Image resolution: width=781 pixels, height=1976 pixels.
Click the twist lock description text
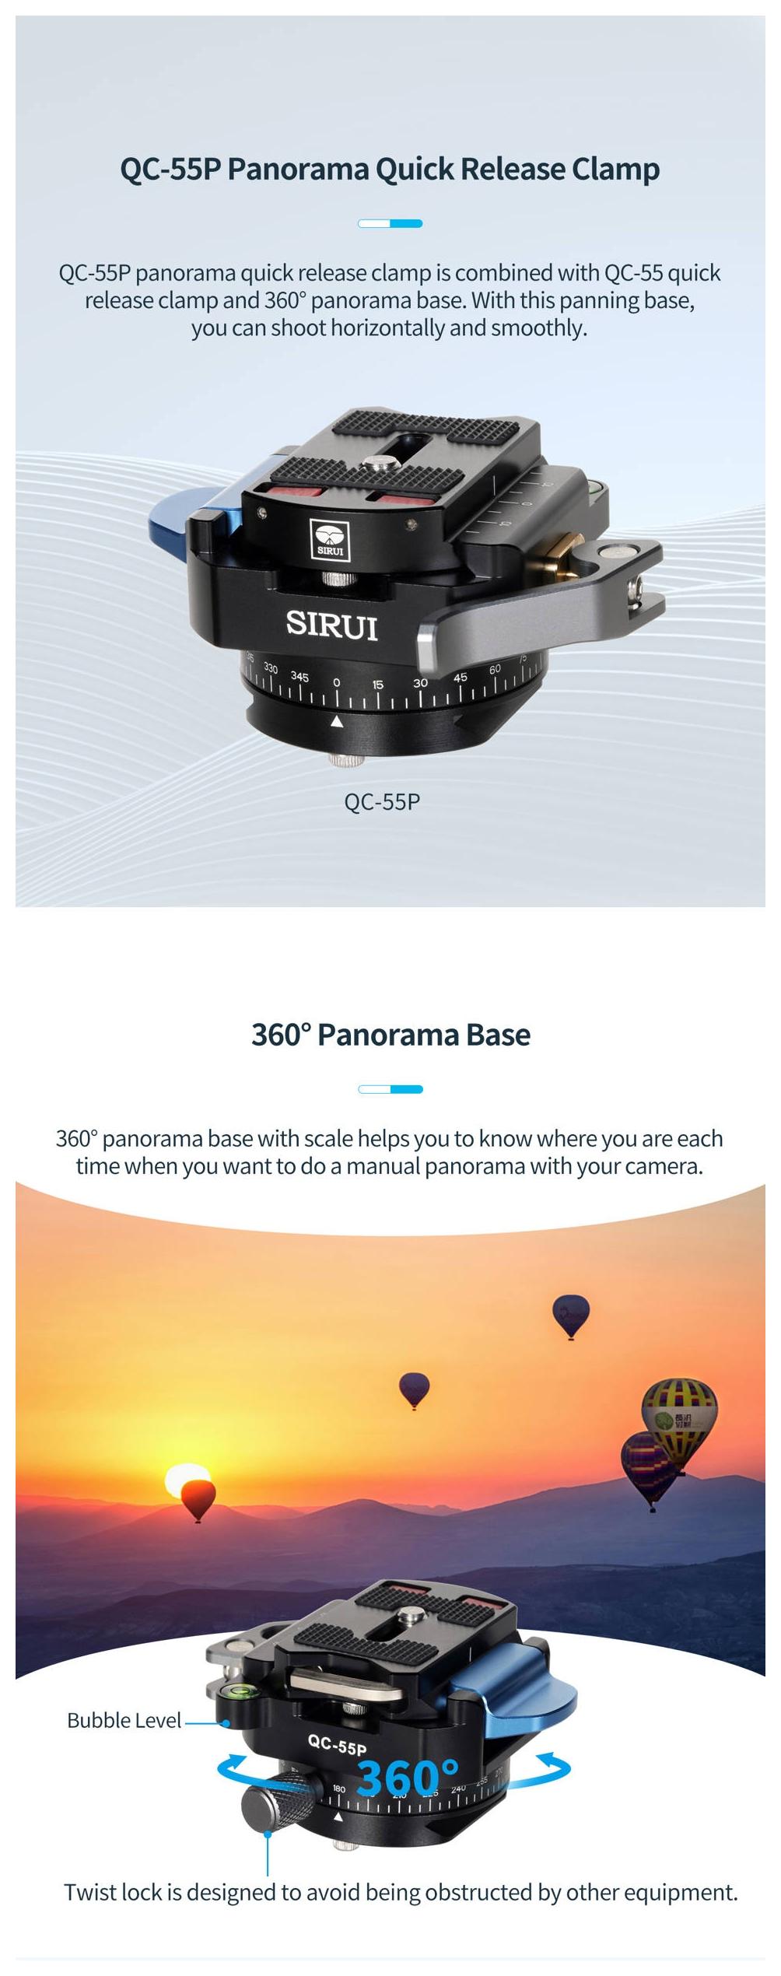[x=401, y=1893]
